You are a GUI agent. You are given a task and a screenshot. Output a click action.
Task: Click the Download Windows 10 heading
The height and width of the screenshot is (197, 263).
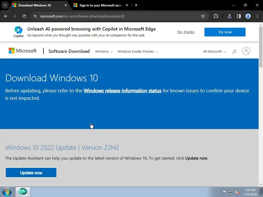[52, 78]
